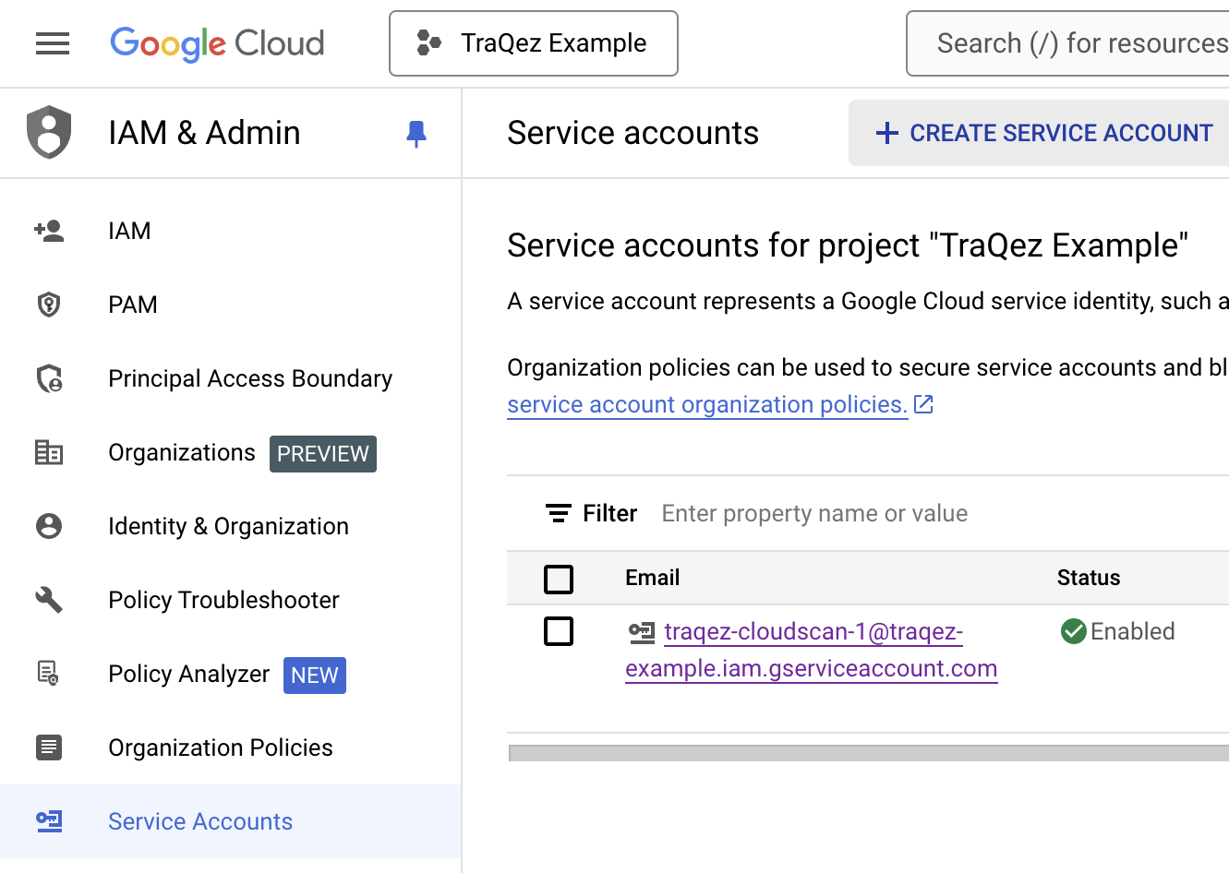
Task: Open the Filter property input options
Action: (814, 513)
